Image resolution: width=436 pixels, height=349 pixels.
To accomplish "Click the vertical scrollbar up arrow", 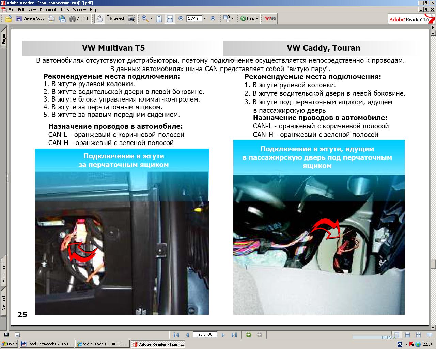I will (433, 33).
